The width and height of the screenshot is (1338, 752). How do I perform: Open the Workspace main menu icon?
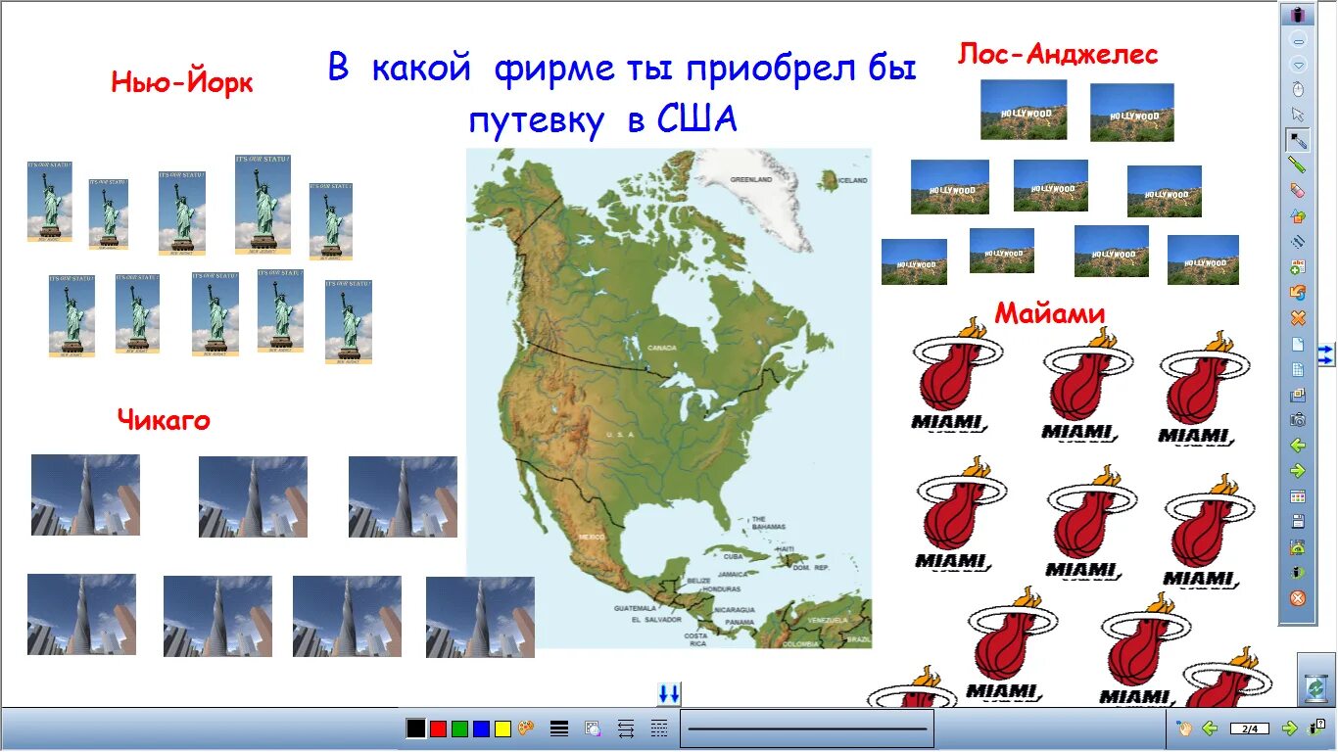pyautogui.click(x=1298, y=16)
